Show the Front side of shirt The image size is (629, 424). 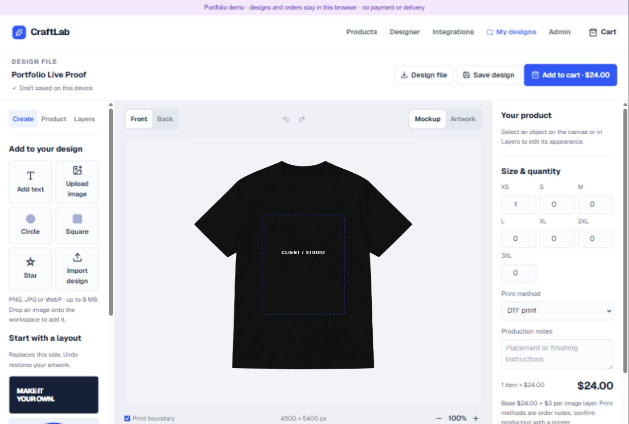point(139,119)
